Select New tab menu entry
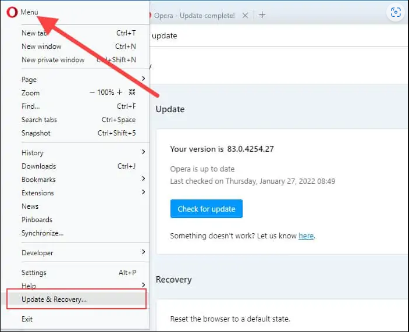The image size is (409, 332). pos(79,33)
